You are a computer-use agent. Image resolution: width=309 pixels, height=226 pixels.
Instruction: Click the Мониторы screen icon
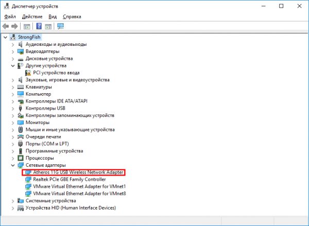click(21, 123)
